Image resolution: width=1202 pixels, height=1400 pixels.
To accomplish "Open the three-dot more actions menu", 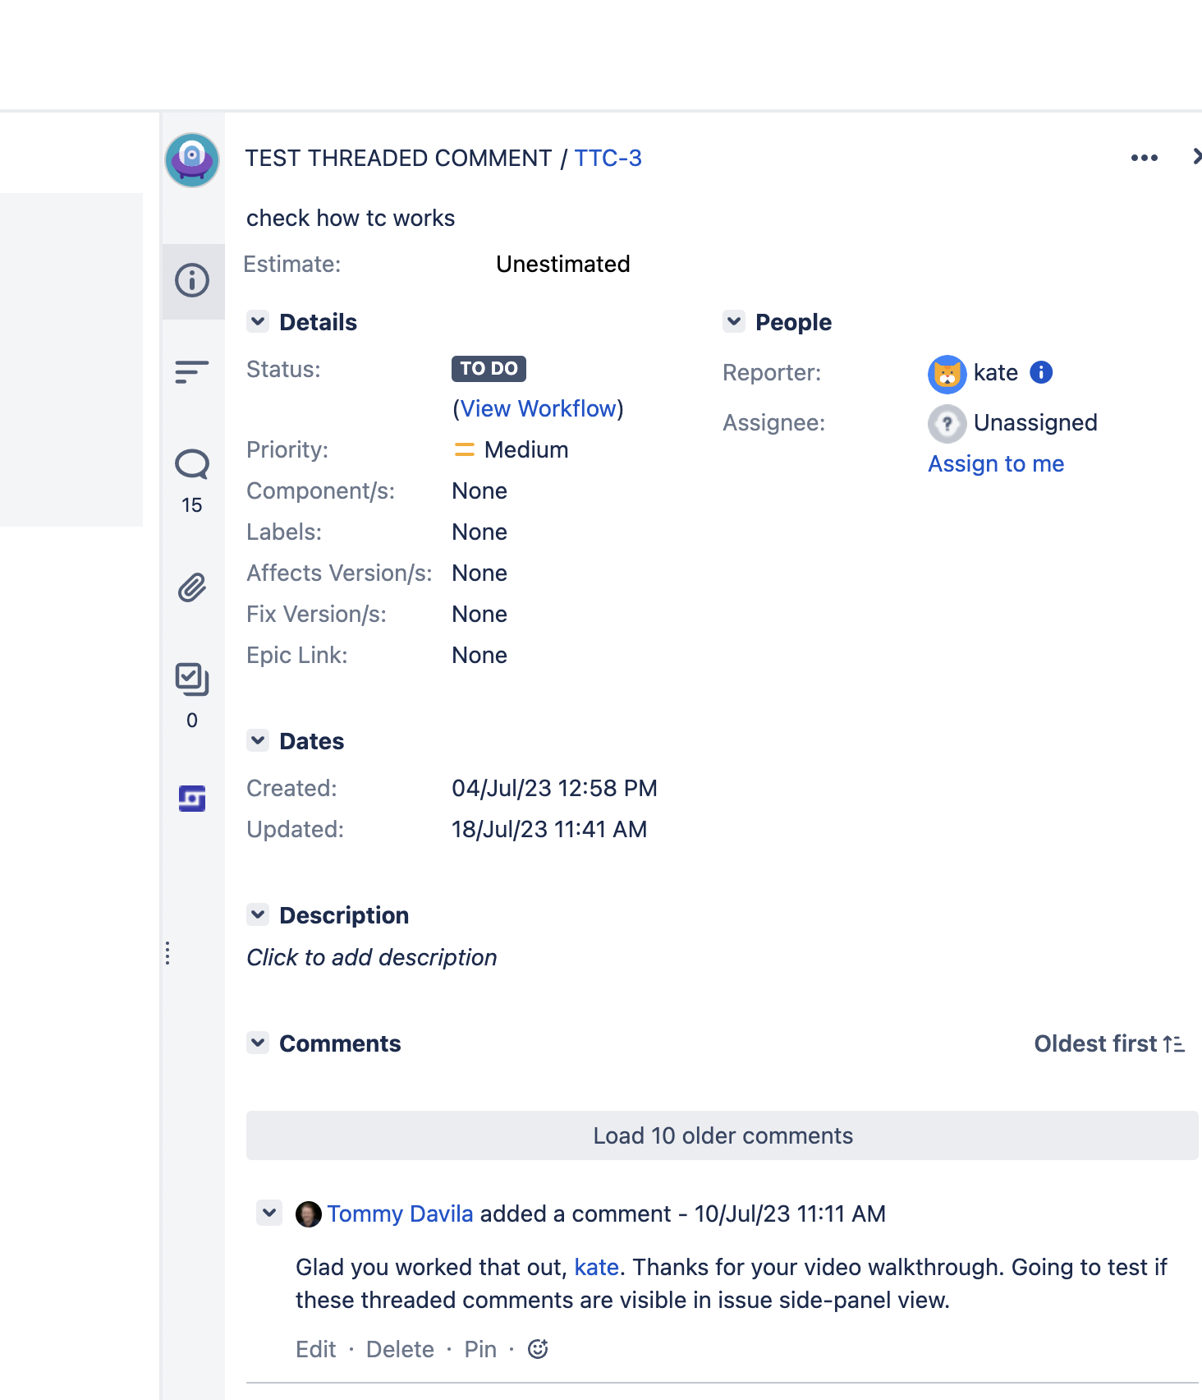I will click(x=1145, y=158).
